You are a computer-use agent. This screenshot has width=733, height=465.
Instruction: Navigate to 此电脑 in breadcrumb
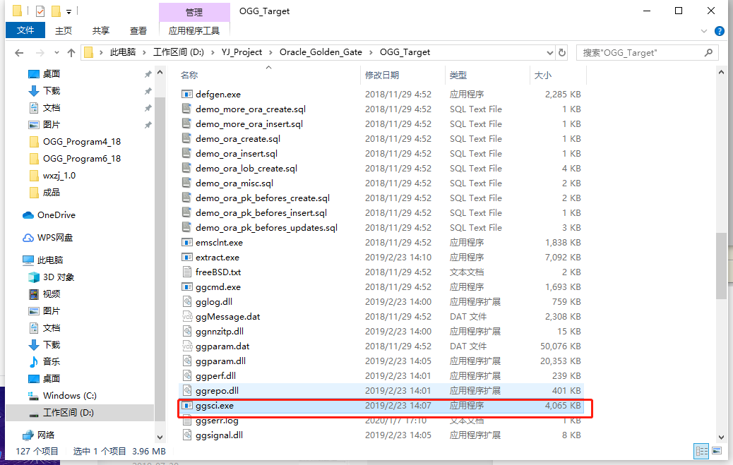(x=122, y=52)
